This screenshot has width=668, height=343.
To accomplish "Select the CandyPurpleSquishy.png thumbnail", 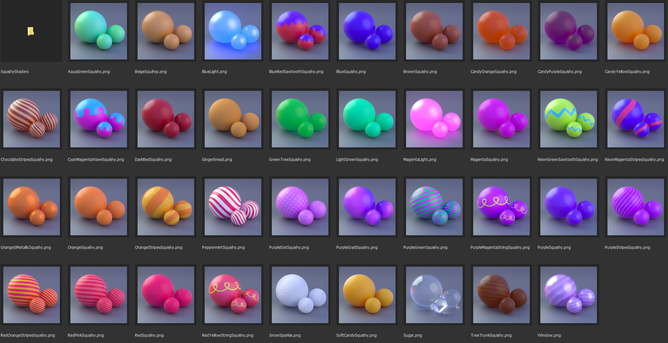I will click(x=568, y=31).
